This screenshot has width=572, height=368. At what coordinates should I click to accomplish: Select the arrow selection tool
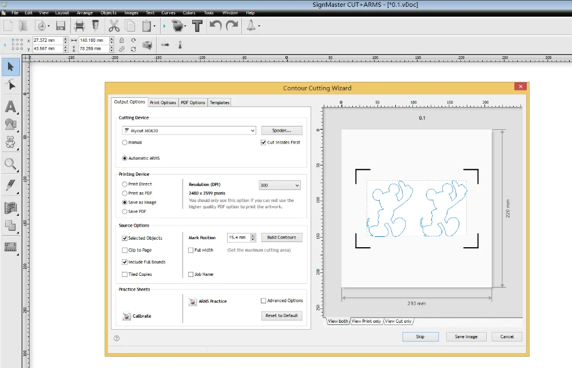pos(10,68)
